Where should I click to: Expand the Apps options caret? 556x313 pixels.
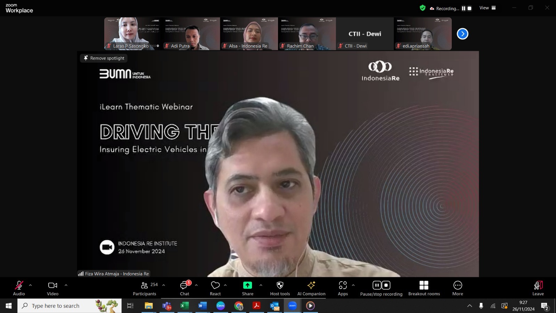pyautogui.click(x=353, y=285)
